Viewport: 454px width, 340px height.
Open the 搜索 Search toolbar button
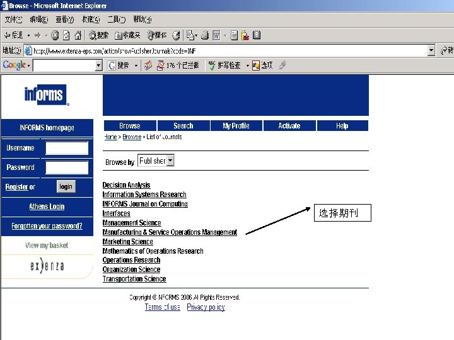99,35
